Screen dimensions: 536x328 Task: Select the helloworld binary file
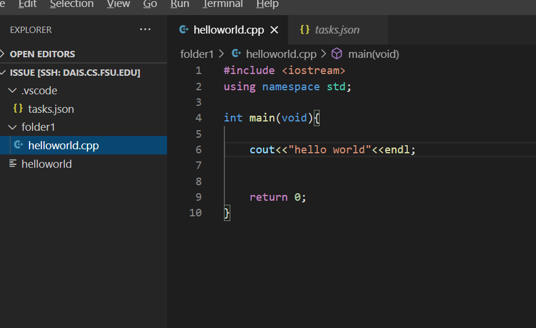click(x=46, y=164)
